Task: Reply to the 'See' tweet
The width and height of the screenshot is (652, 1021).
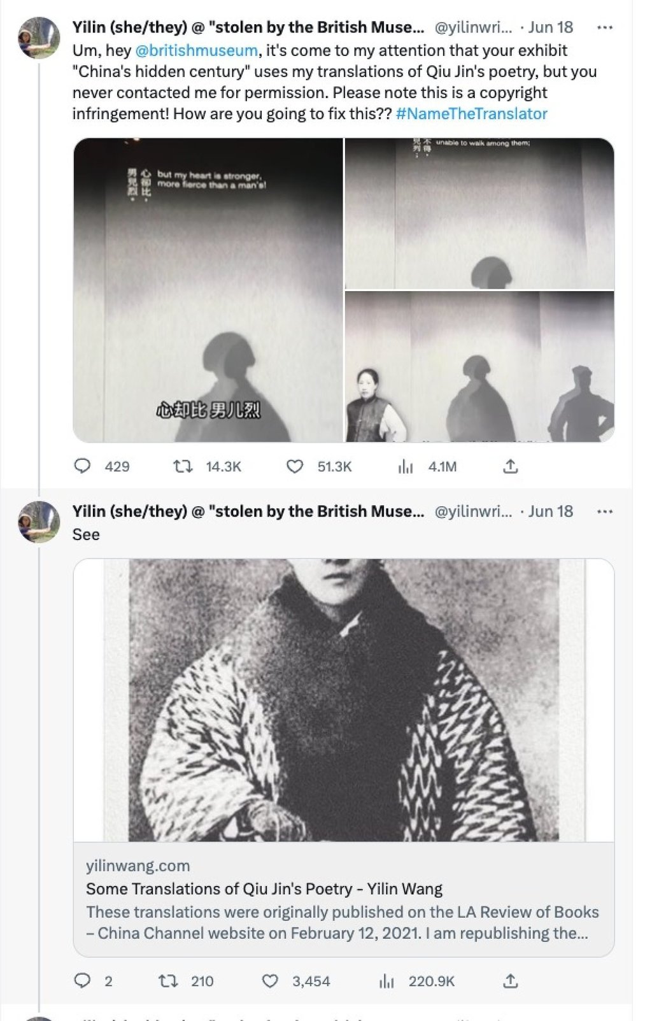Action: (83, 982)
